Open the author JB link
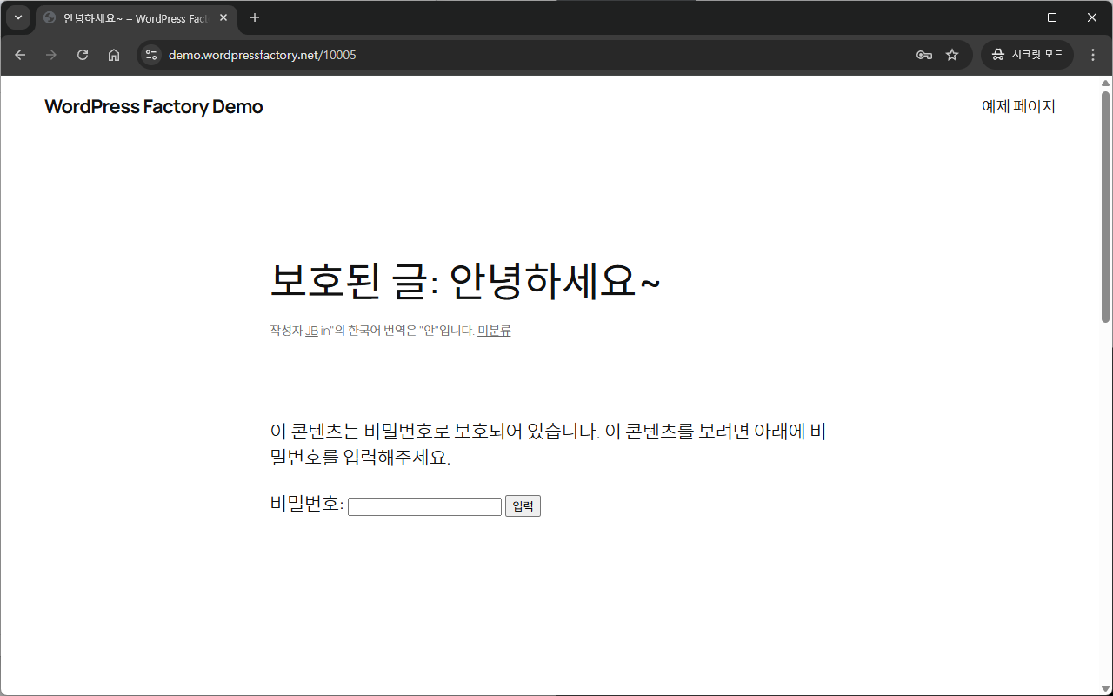The image size is (1113, 696). click(311, 331)
